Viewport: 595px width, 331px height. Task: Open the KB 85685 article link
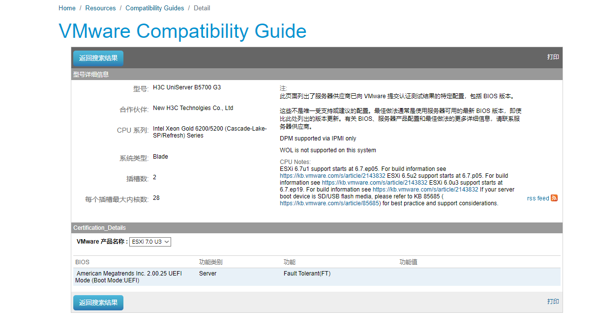329,203
